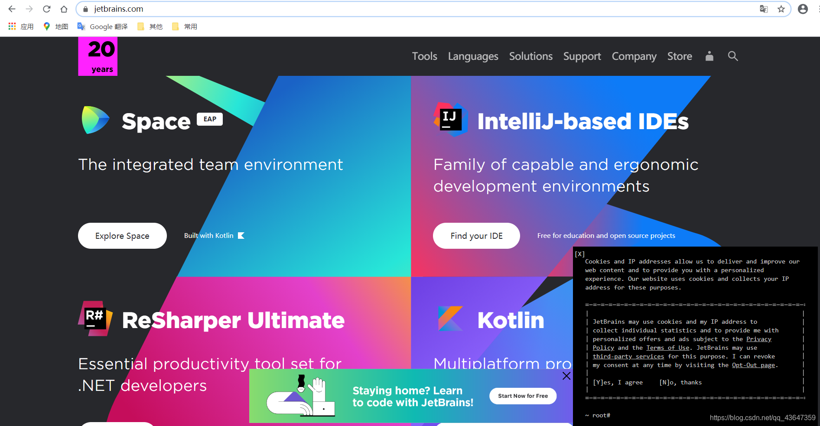Click the Staying home banner illustration
This screenshot has height=426, width=820.
pyautogui.click(x=300, y=396)
